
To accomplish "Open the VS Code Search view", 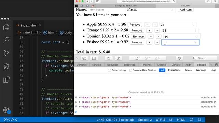I will [x=6, y=40].
